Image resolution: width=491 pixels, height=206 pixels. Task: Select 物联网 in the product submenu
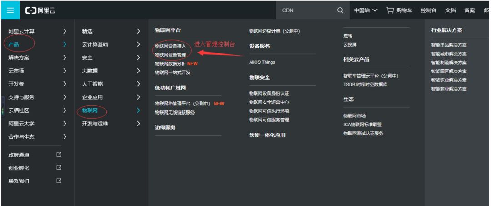click(x=90, y=110)
